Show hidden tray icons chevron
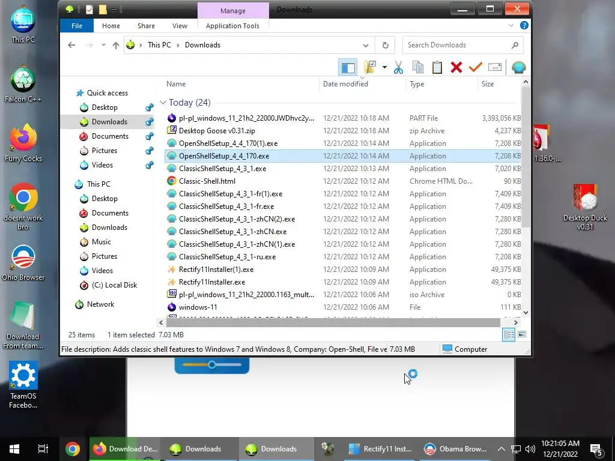Screen dimensions: 615x461 coord(501,449)
